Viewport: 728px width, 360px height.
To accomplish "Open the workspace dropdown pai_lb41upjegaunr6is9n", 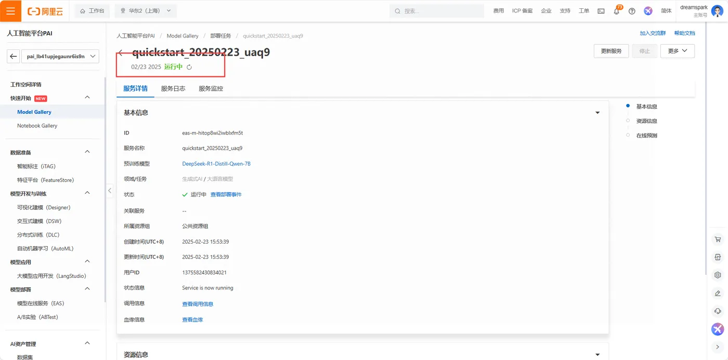I will click(60, 56).
